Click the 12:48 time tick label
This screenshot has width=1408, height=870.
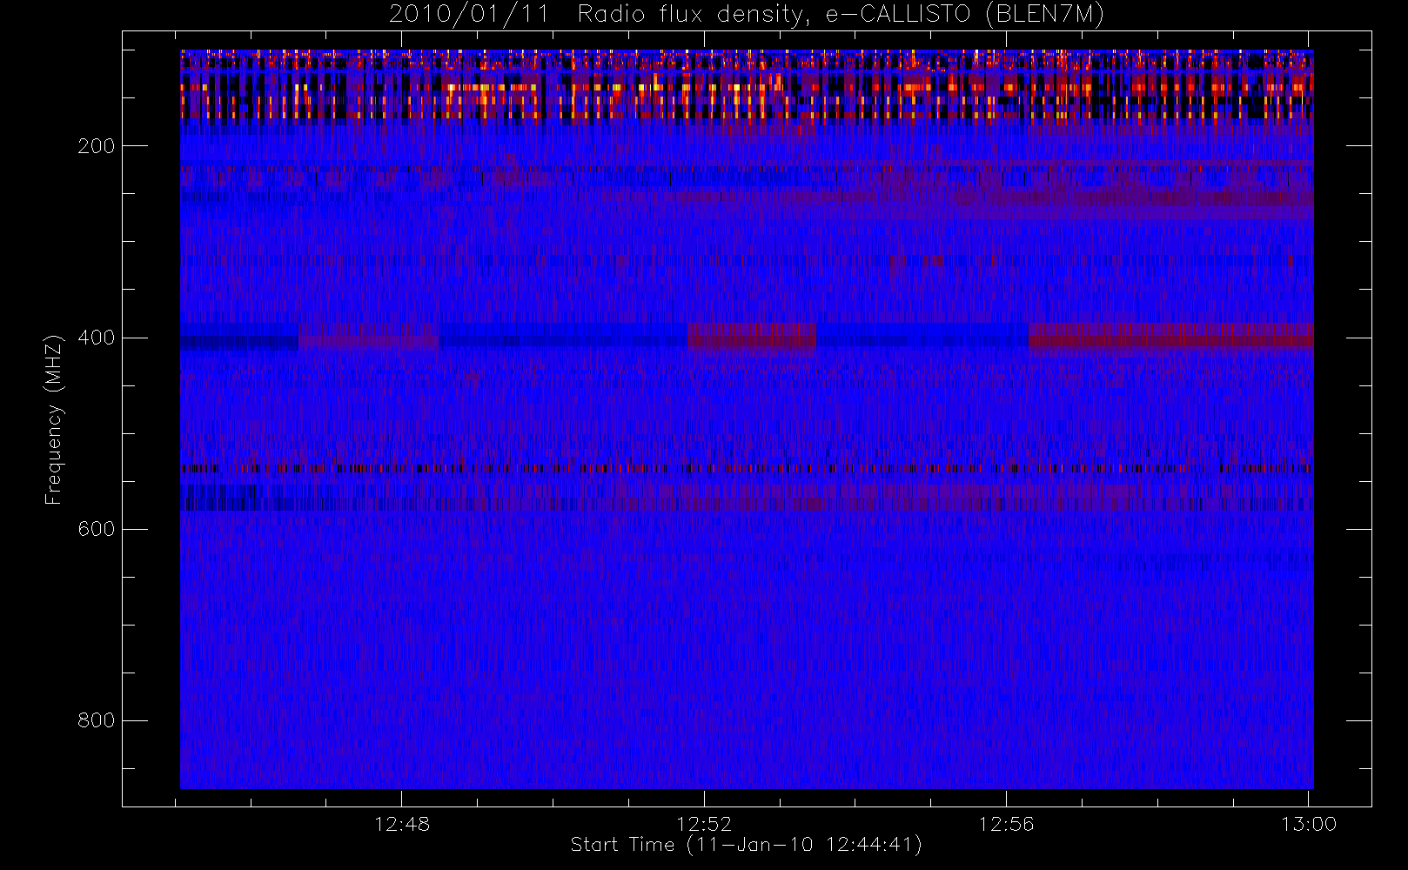(402, 824)
